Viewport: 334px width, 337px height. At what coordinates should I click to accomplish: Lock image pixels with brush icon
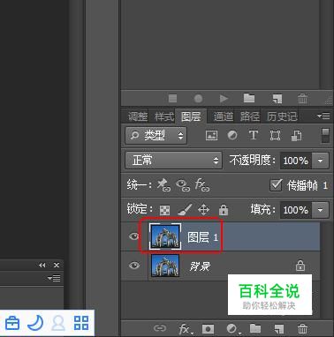(185, 210)
